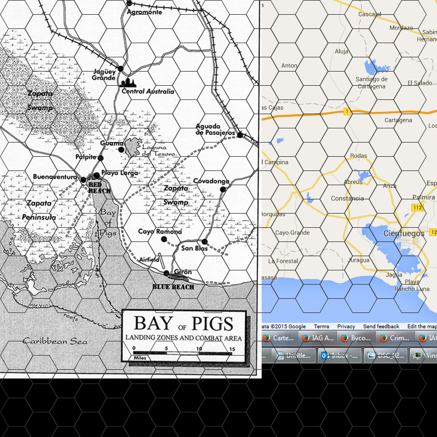Click the Cayo Ramona town marker dot

pos(164,239)
